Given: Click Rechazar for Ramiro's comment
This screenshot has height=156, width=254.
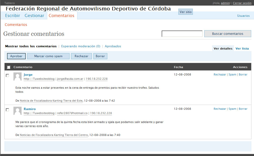Looking at the screenshot, I should (220, 109).
